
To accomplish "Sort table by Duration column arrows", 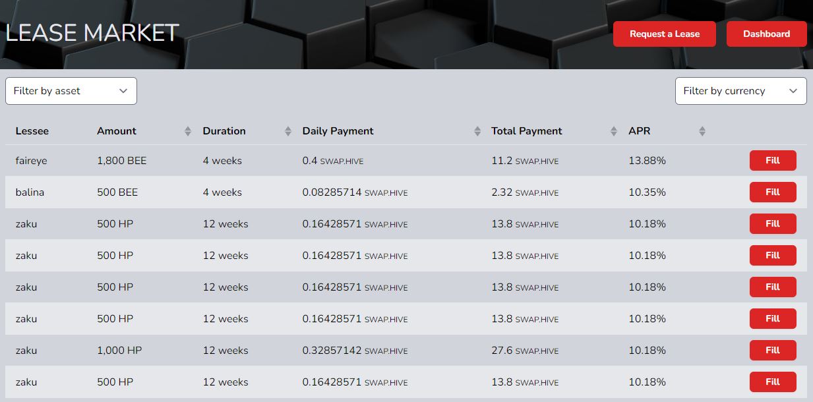I will coord(287,131).
